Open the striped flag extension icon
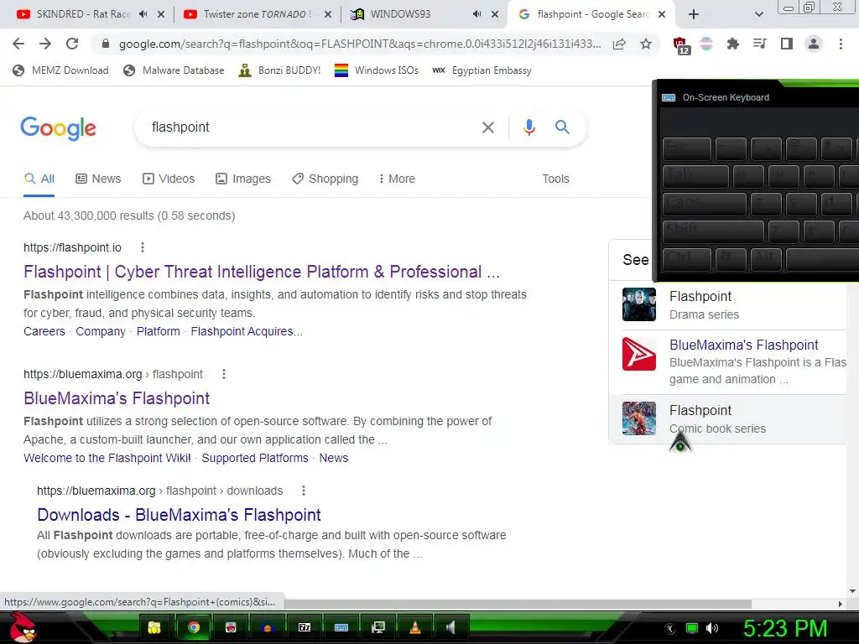The image size is (859, 644). pyautogui.click(x=706, y=44)
